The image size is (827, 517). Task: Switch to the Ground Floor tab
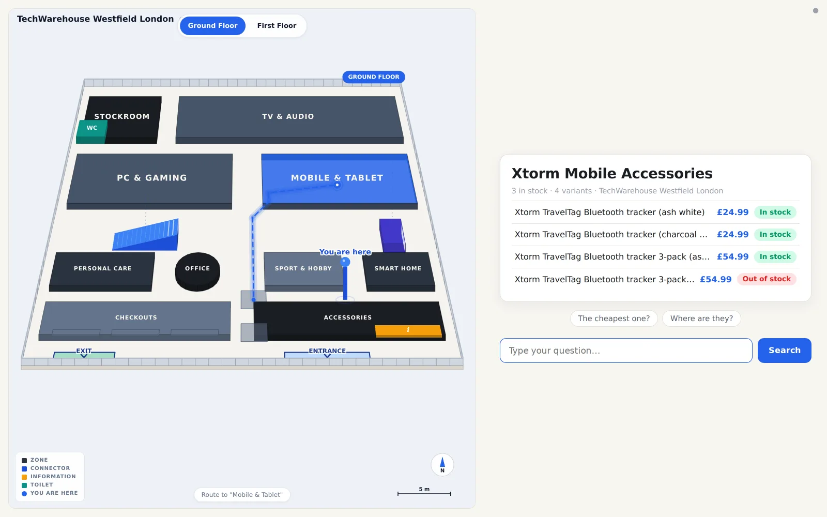(212, 26)
